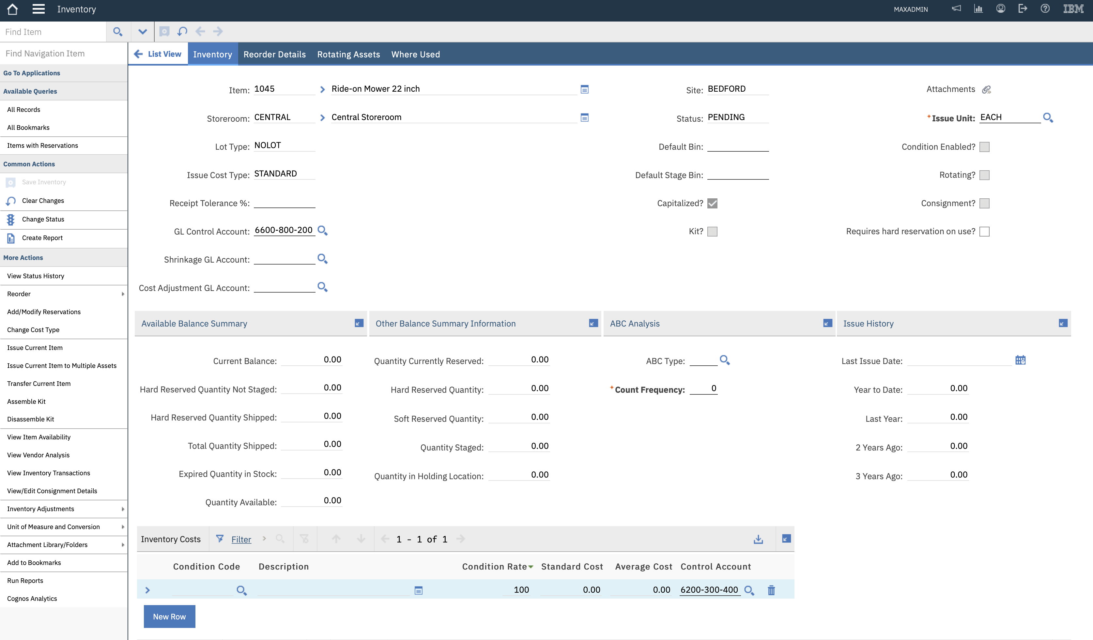Click the Home icon in top bar
Image resolution: width=1093 pixels, height=640 pixels.
pyautogui.click(x=12, y=9)
